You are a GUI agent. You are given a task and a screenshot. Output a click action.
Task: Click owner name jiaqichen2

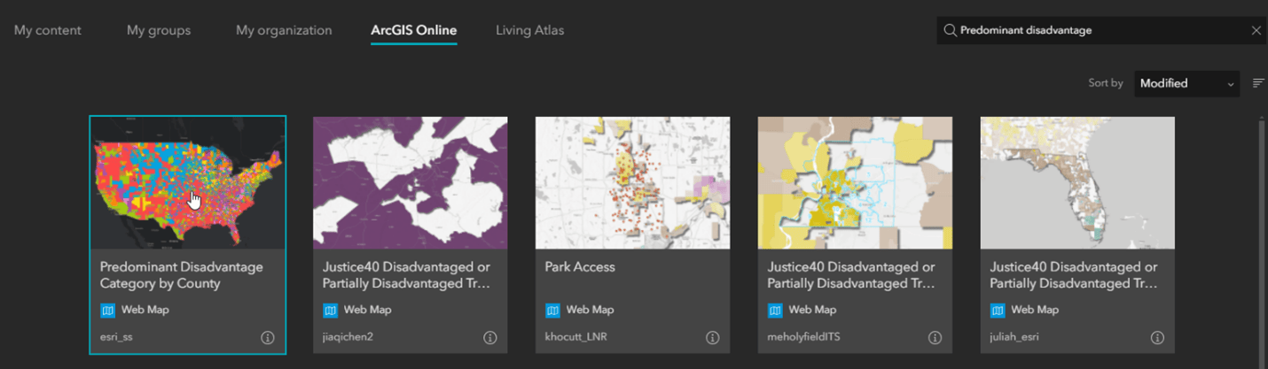[348, 337]
